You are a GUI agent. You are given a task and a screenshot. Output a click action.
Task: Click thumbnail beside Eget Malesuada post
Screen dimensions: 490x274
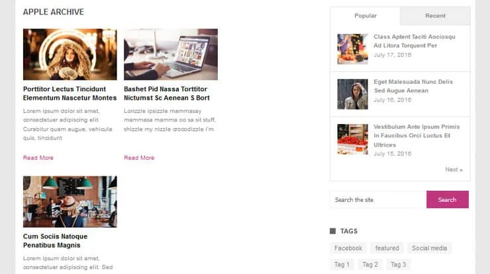coord(352,94)
